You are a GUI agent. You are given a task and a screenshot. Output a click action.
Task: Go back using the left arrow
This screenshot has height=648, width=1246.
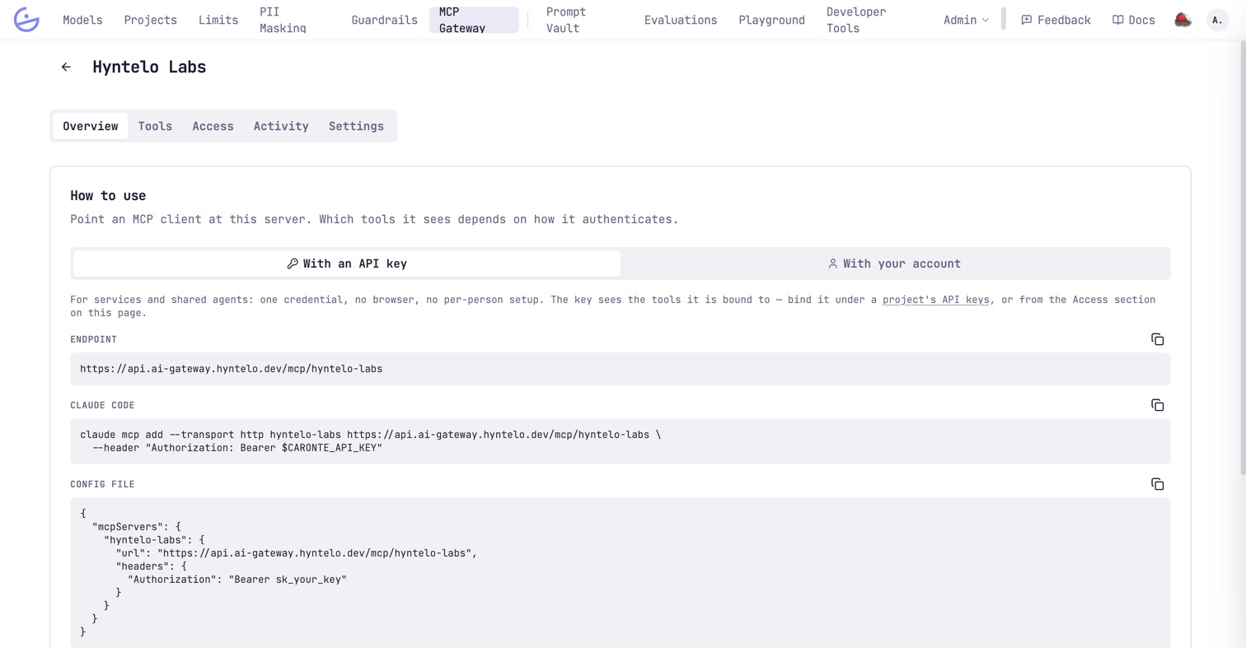click(x=66, y=68)
